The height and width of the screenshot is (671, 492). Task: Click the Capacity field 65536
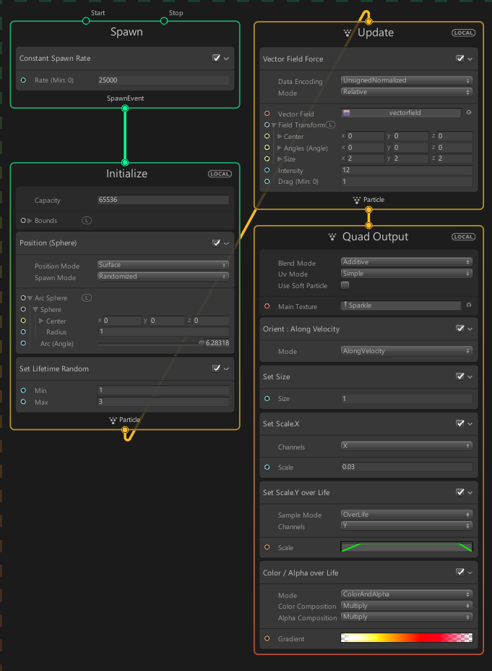[163, 200]
